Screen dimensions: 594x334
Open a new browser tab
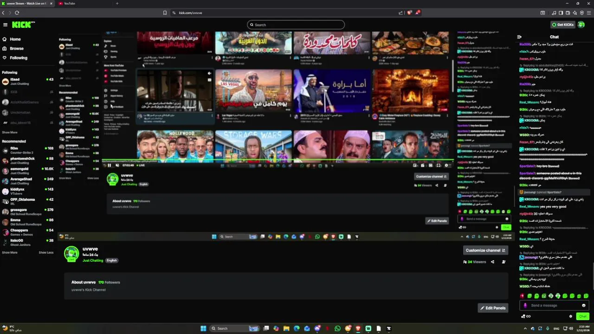[x=117, y=3]
